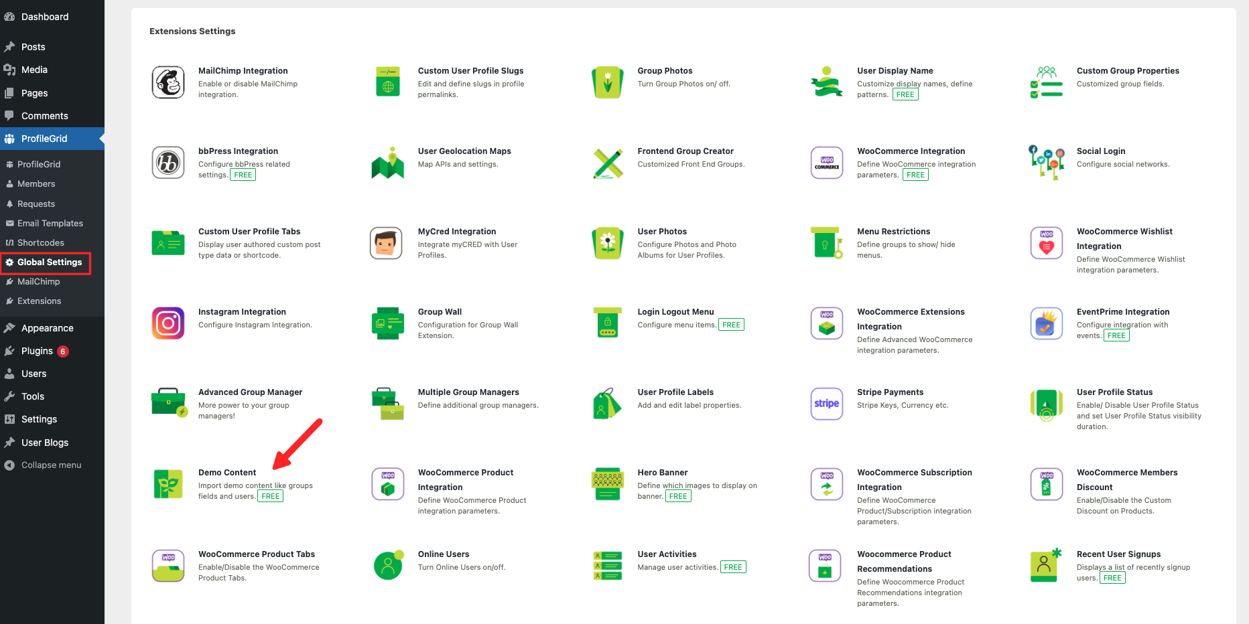Click the MailChimp Integration monkey icon
The width and height of the screenshot is (1249, 624).
point(168,82)
